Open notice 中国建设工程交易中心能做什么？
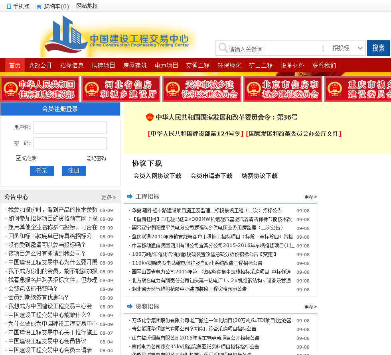 [x=49, y=315]
